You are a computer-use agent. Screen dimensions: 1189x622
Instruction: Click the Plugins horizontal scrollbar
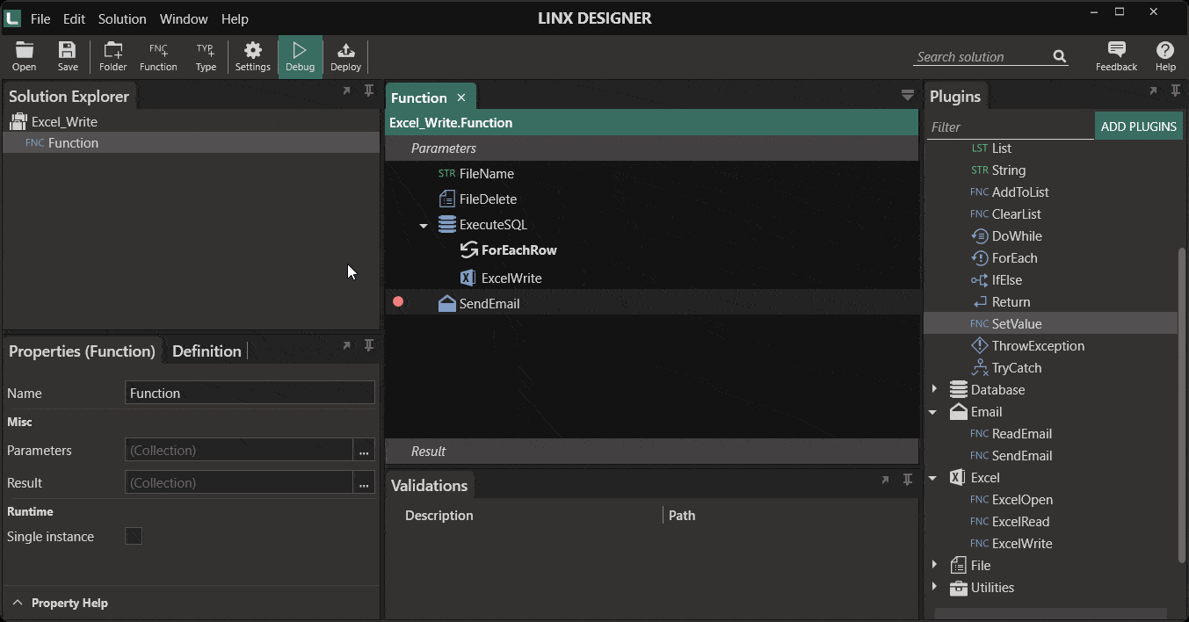pyautogui.click(x=1050, y=612)
